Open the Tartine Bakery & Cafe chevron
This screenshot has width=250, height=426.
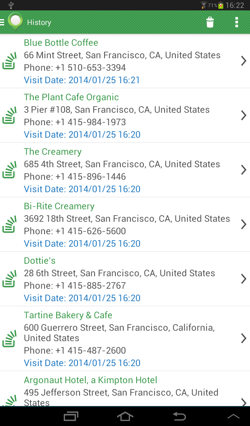coord(243,338)
